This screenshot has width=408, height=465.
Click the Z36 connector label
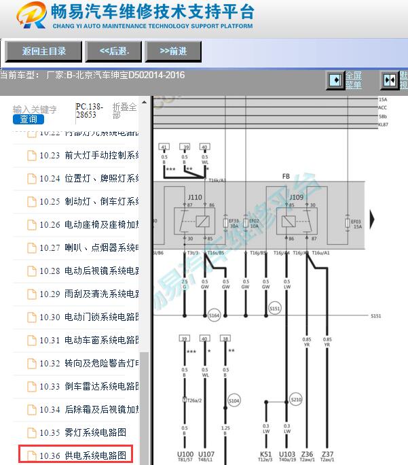tap(307, 454)
